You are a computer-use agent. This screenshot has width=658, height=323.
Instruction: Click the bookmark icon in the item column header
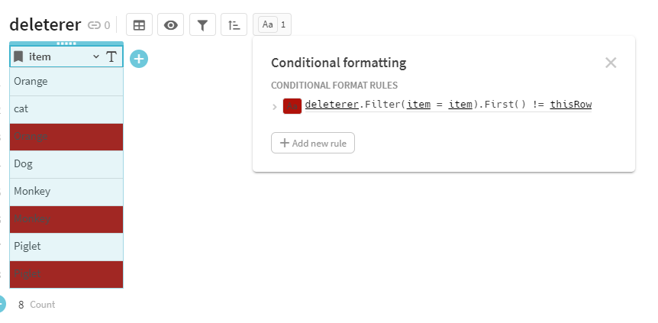coord(19,57)
